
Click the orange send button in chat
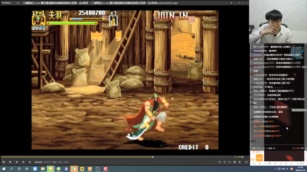pyautogui.click(x=259, y=158)
